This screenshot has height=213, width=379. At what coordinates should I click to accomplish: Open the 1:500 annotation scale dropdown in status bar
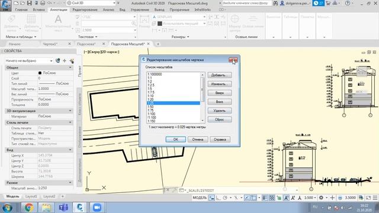pos(310,198)
